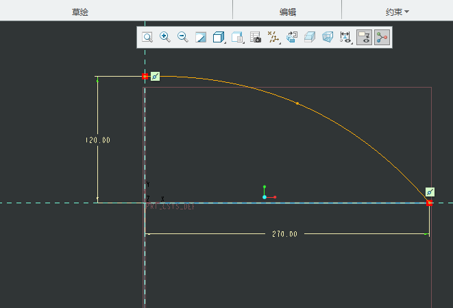The height and width of the screenshot is (308, 453).
Task: Toggle the highlighted eye display filter button
Action: 364,37
